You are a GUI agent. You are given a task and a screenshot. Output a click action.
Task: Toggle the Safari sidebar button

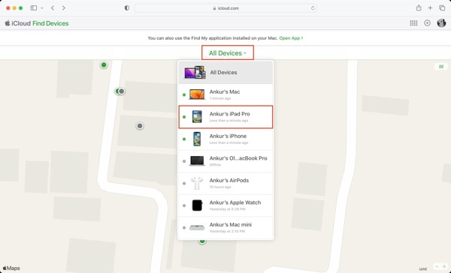click(34, 8)
